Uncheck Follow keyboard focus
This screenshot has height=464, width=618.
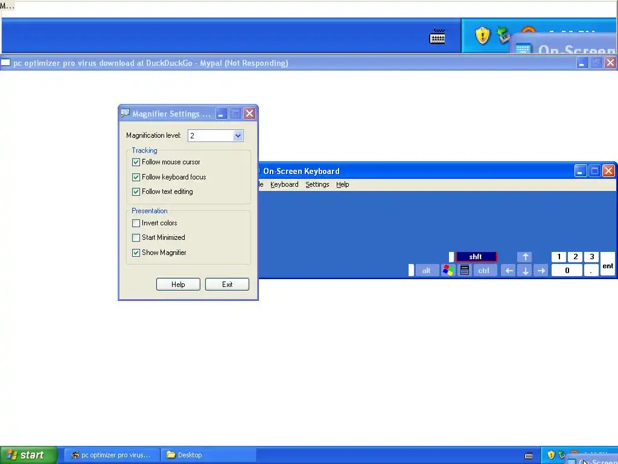point(136,177)
